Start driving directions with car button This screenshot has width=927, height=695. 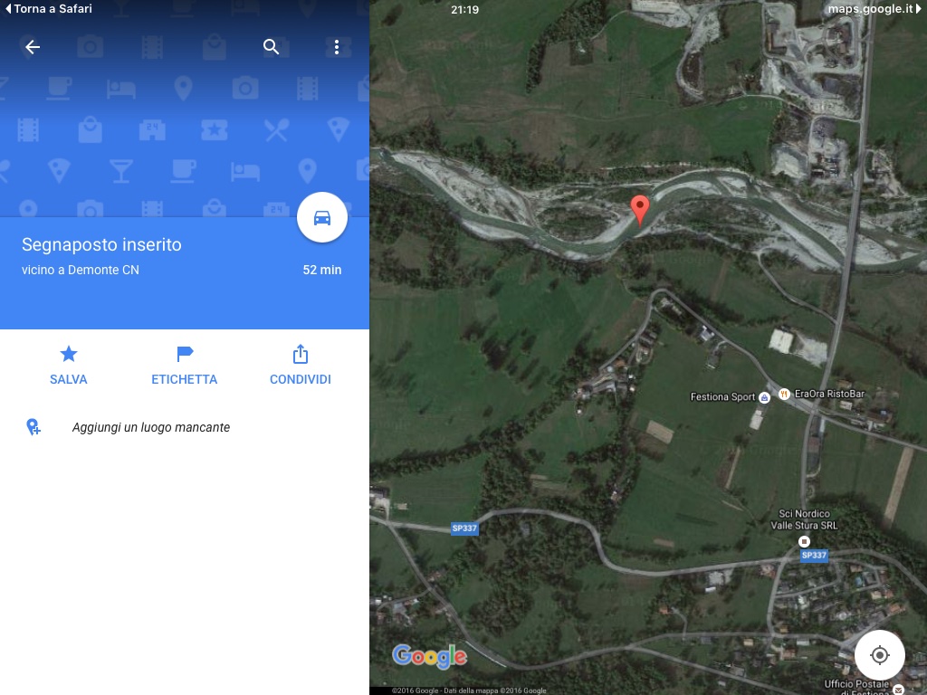(322, 217)
